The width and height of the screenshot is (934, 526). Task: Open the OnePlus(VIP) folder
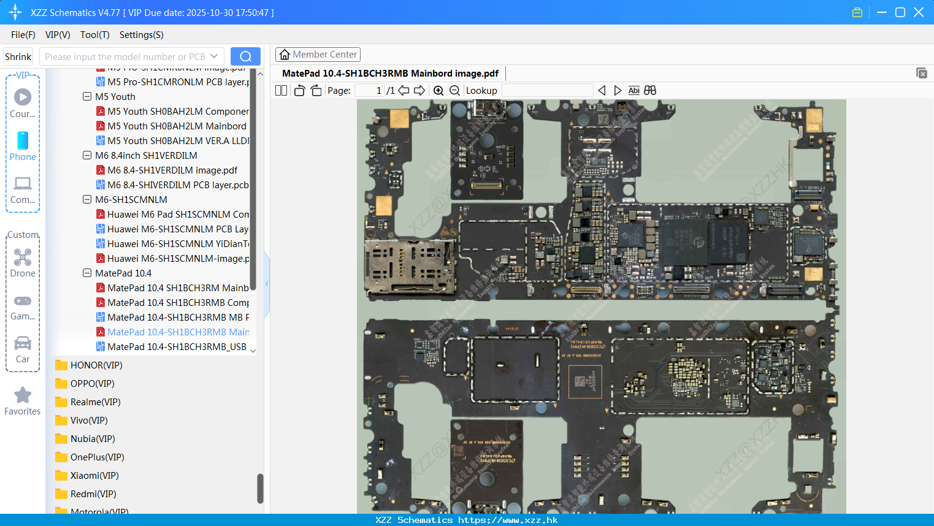pyautogui.click(x=90, y=457)
